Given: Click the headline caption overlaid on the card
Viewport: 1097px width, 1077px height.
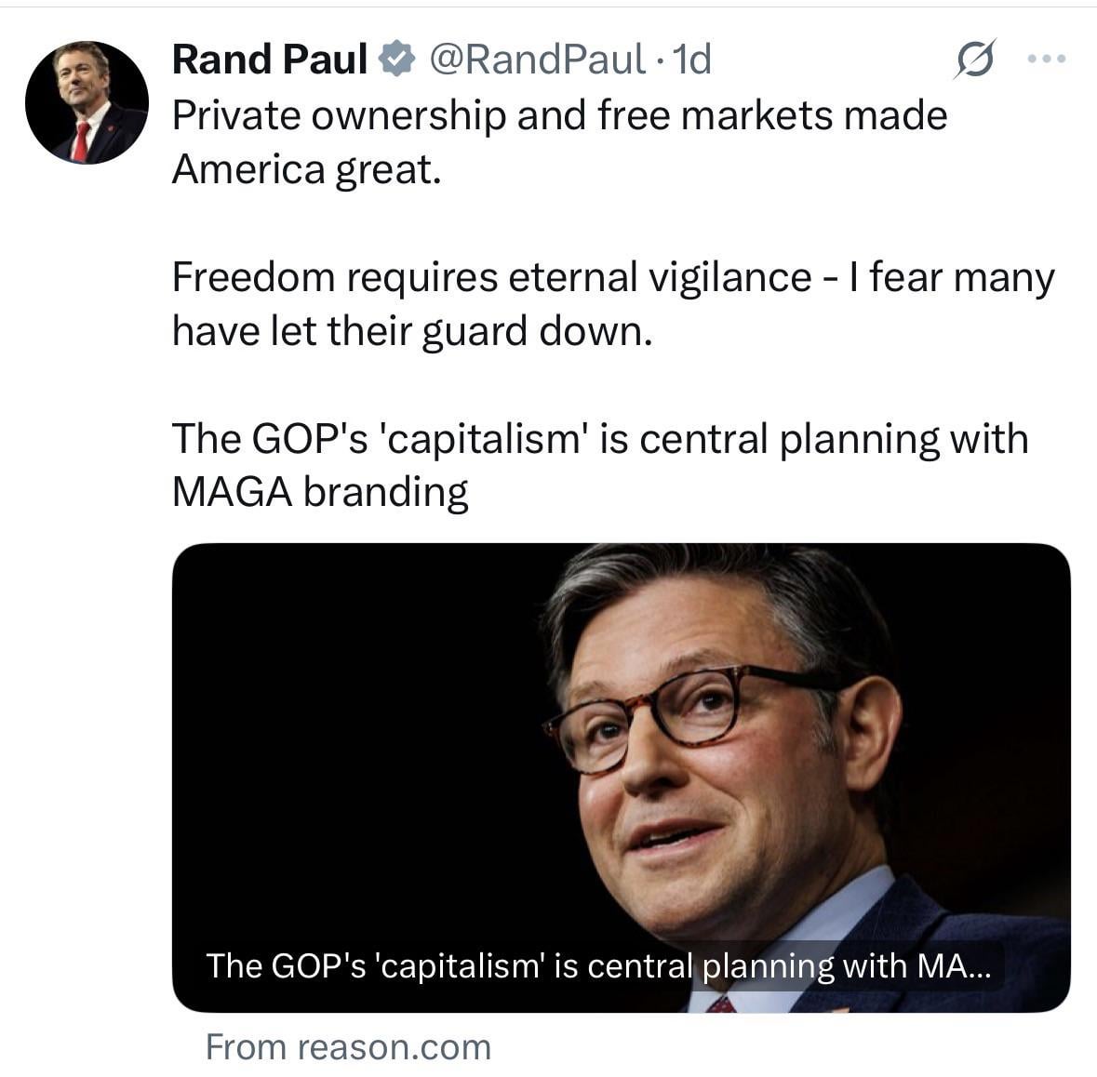Looking at the screenshot, I should click(598, 965).
